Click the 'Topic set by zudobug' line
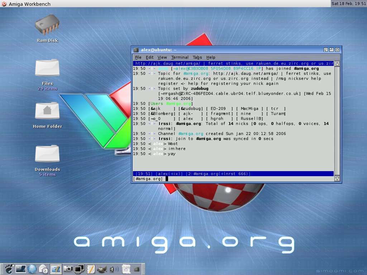Screen dimensions: 367x275 pyautogui.click(x=183, y=88)
